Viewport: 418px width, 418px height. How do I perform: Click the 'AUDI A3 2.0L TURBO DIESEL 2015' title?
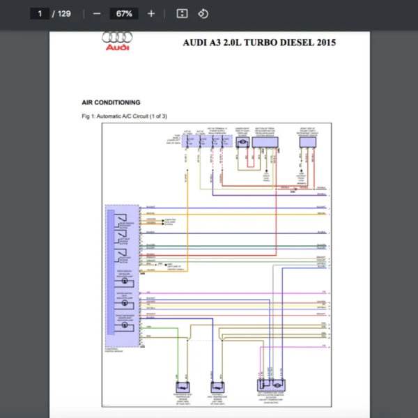[x=259, y=42]
